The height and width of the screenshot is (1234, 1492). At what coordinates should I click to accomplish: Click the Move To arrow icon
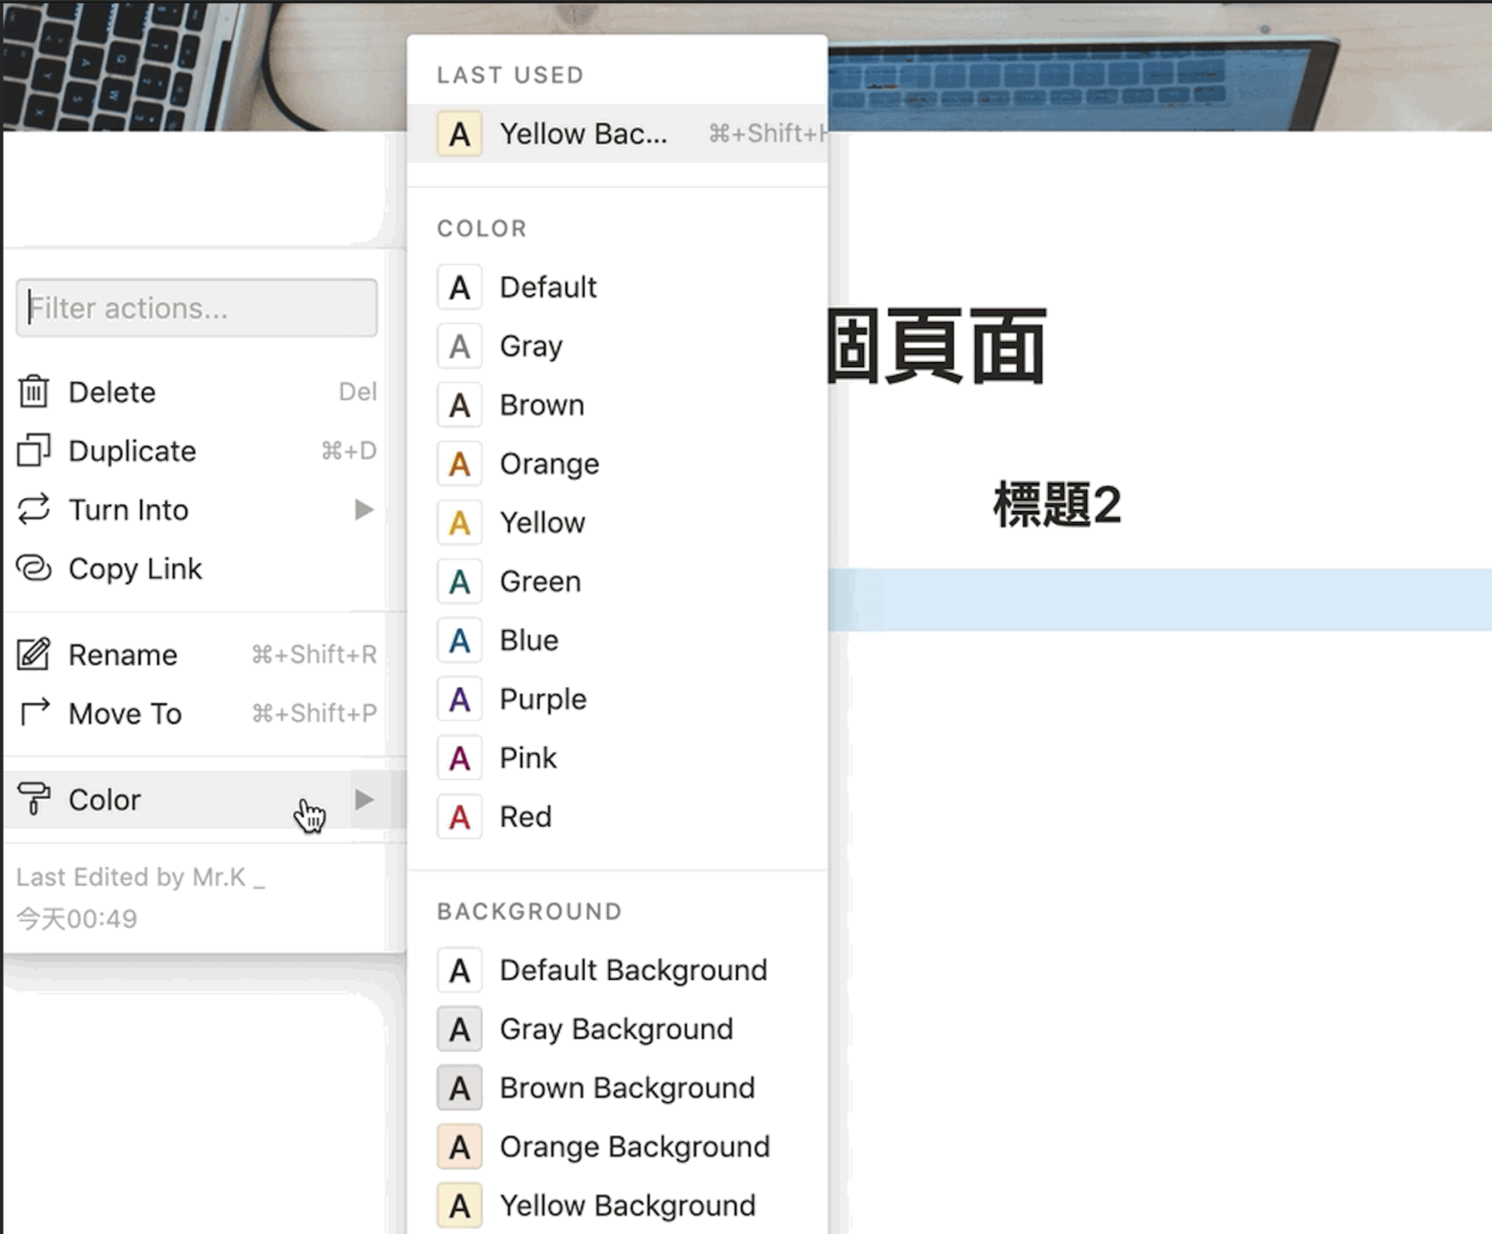34,713
